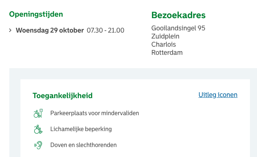Click the disabled parking spot icon

click(x=38, y=113)
